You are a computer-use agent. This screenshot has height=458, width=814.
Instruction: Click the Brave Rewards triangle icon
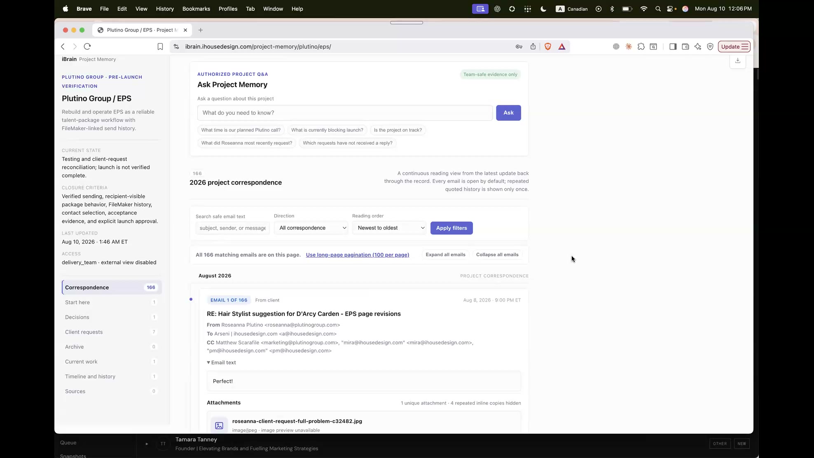pos(562,47)
